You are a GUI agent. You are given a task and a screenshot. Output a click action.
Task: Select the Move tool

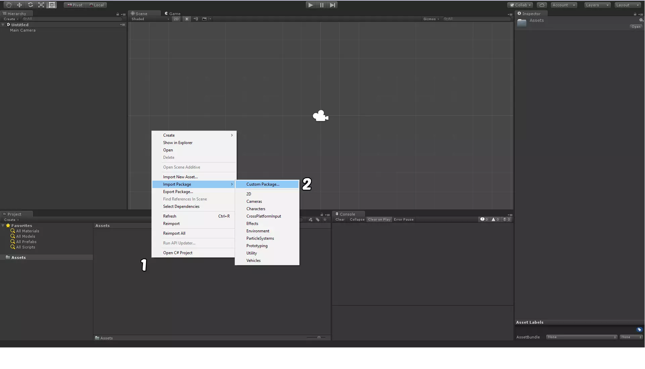(x=19, y=5)
